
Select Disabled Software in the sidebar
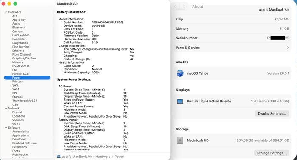click(x=25, y=143)
